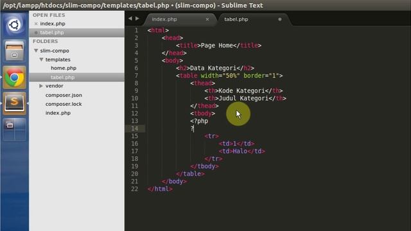
Task: Collapse the templates folder
Action: click(41, 60)
